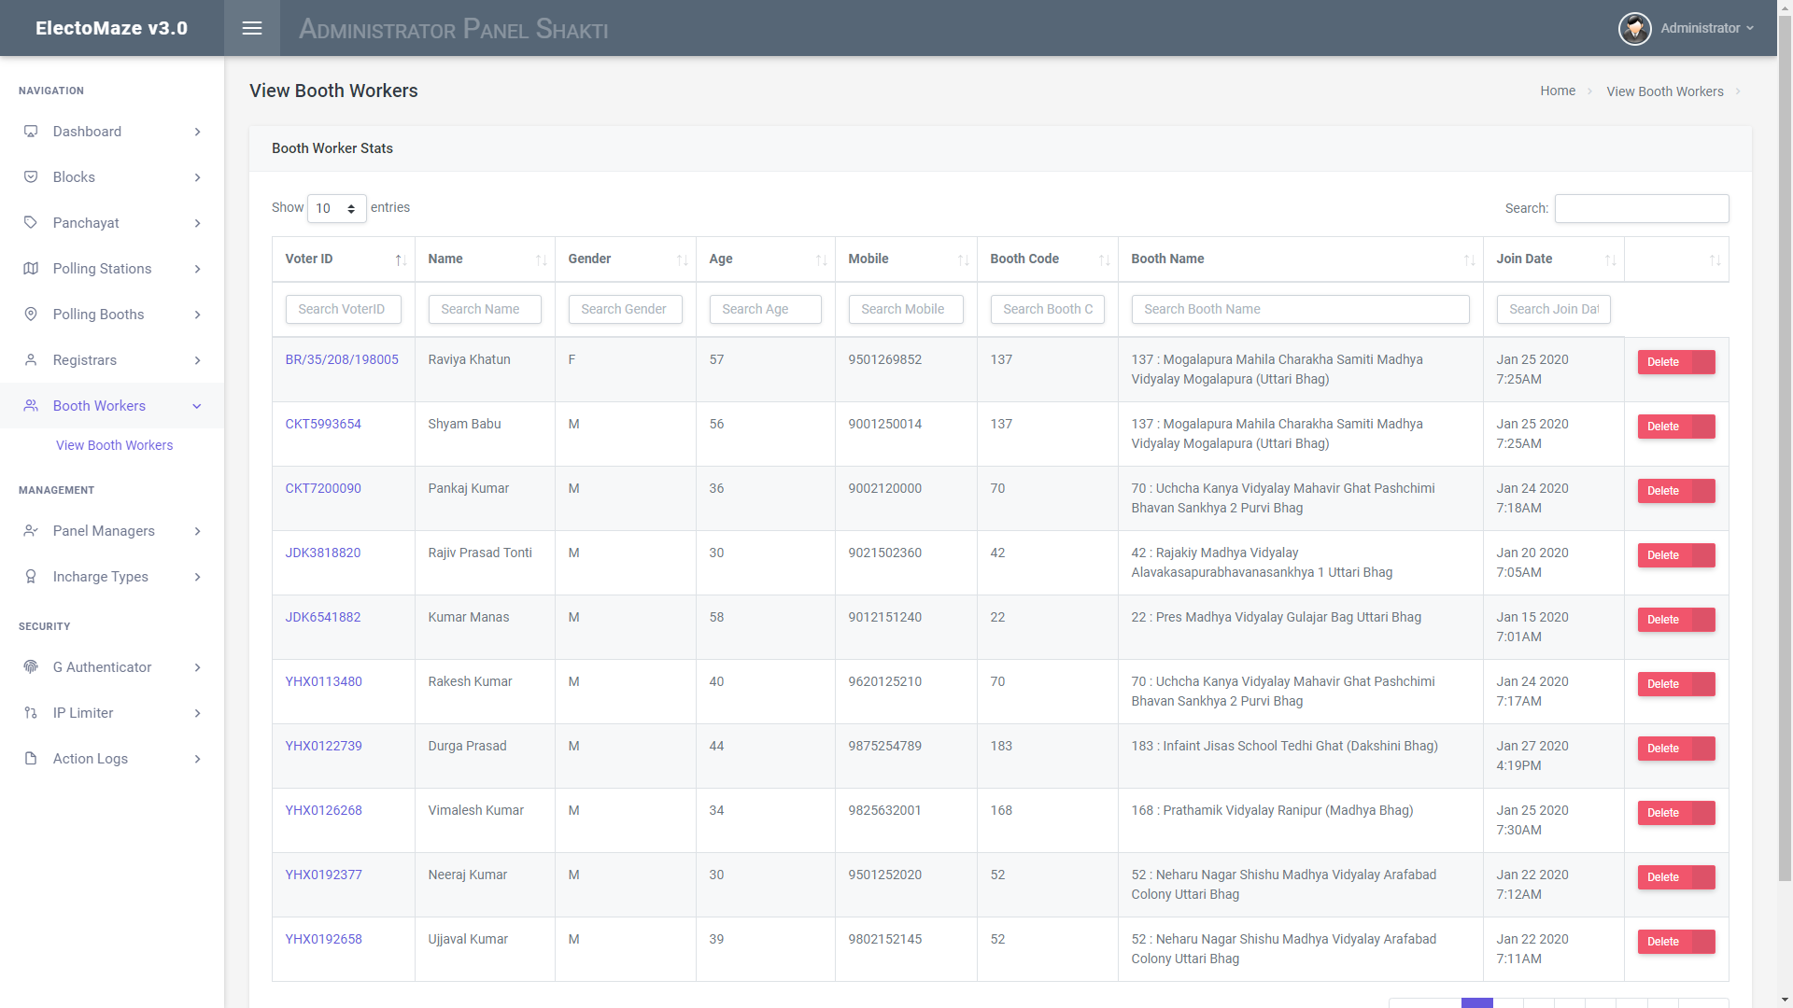The width and height of the screenshot is (1793, 1008).
Task: Focus the Search Mobile filter field
Action: [x=905, y=309]
